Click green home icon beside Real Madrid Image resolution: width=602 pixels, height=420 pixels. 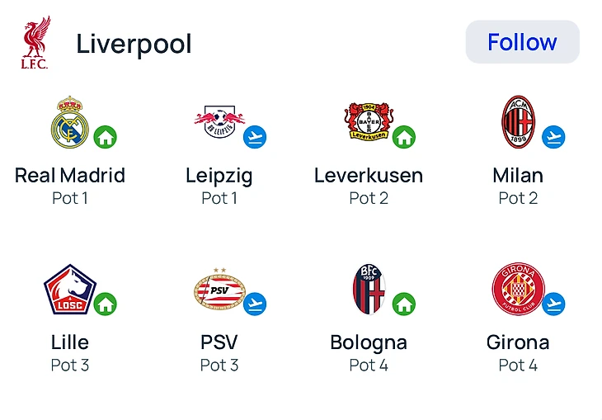105,137
